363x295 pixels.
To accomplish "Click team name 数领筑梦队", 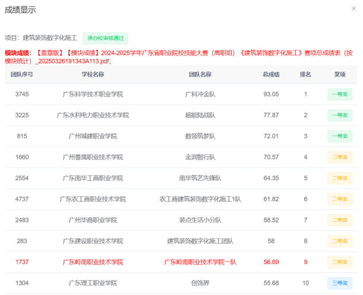I will pos(200,136).
